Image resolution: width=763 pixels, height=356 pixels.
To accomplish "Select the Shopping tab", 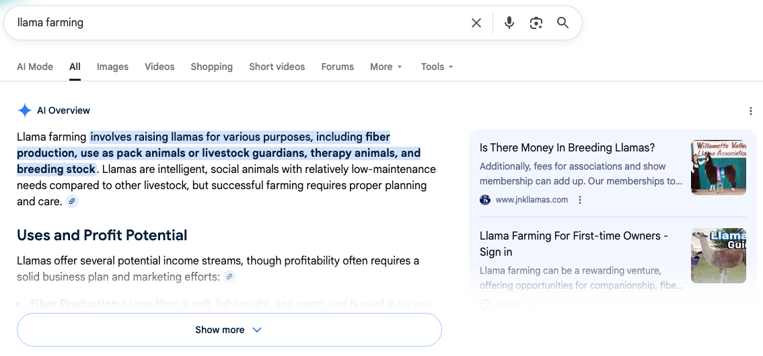I will (211, 67).
